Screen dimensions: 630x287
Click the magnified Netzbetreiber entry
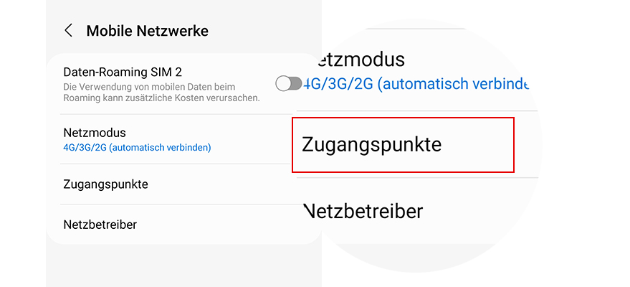363,211
